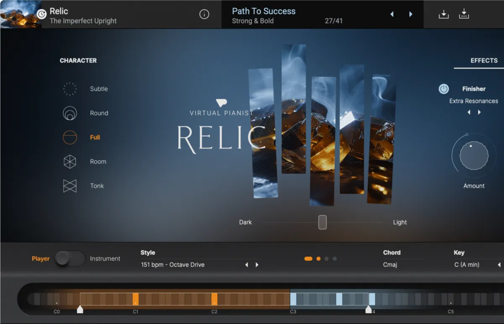Select the Tonk character icon
The width and height of the screenshot is (504, 324).
click(70, 186)
